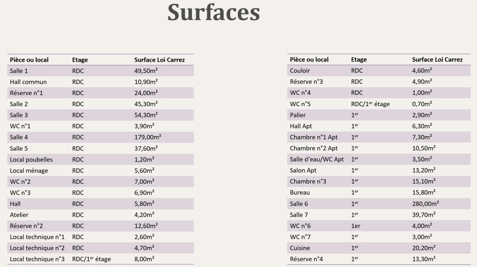Select the 280,00m² surface value
Screen dimensions: 477x267
(x=426, y=204)
